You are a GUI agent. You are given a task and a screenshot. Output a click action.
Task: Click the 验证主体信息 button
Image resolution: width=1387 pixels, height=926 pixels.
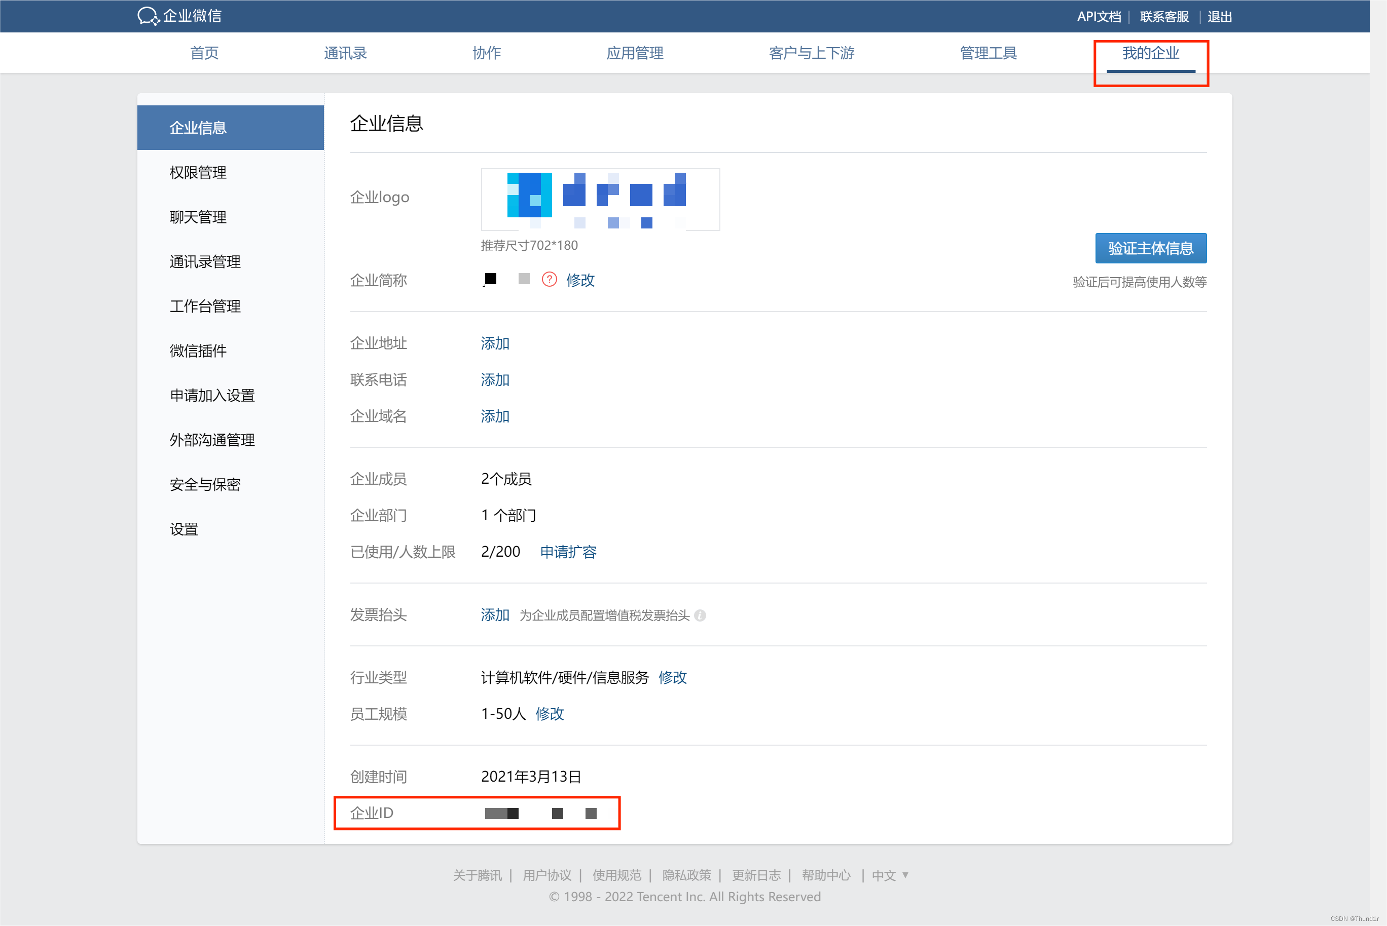[1151, 248]
